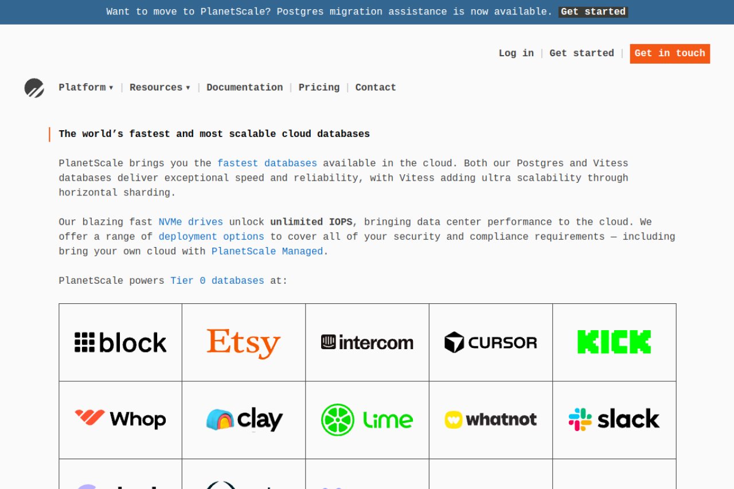Click the Kick logo

click(614, 342)
